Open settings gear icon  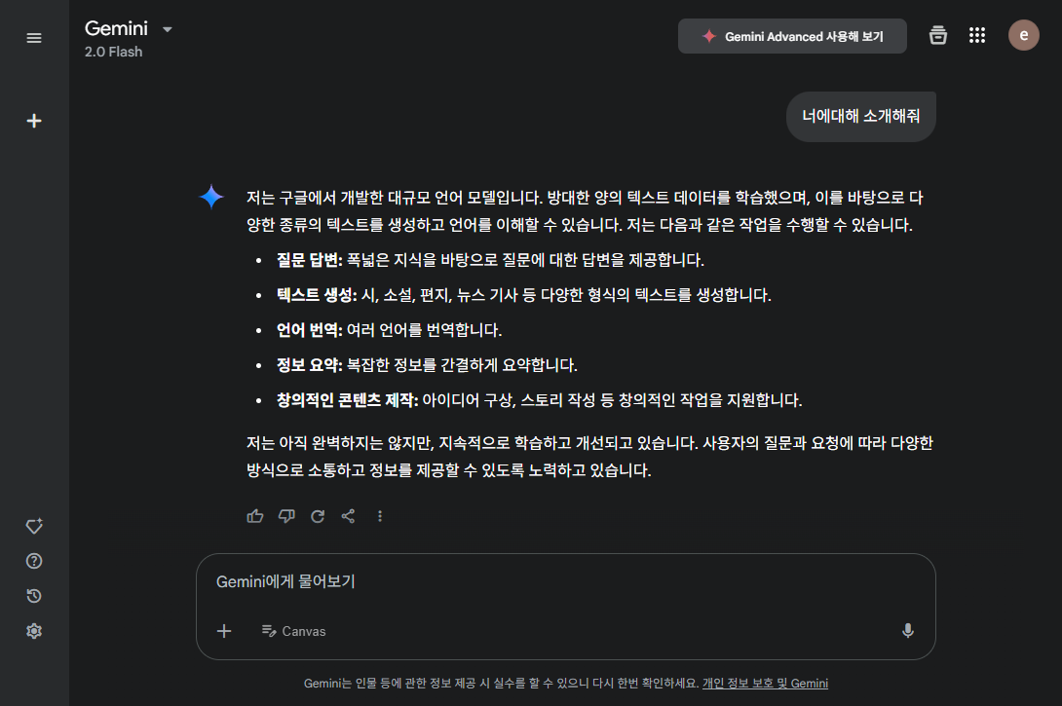34,632
